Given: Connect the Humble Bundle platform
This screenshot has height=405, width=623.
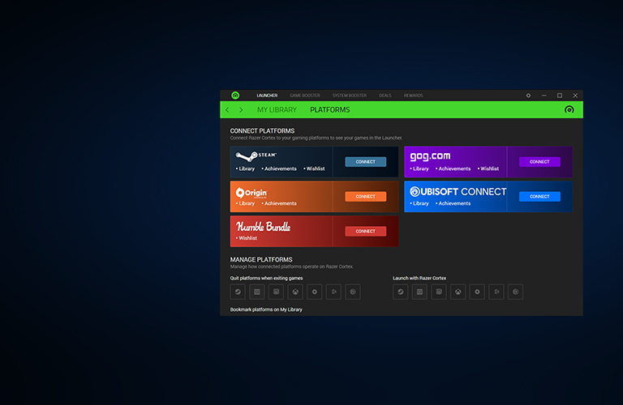Looking at the screenshot, I should click(x=365, y=232).
